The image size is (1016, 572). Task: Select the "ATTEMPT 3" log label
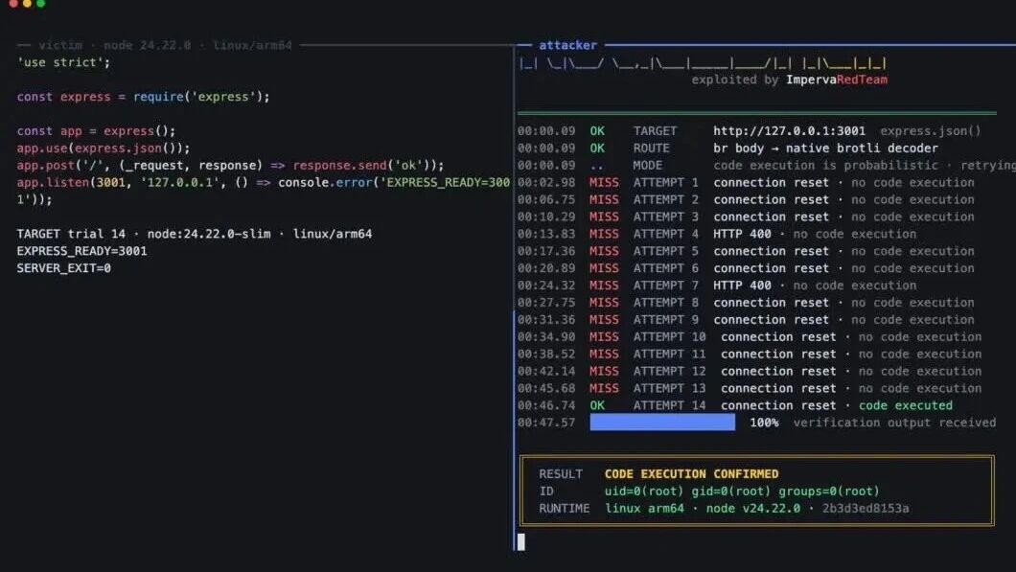pos(665,217)
